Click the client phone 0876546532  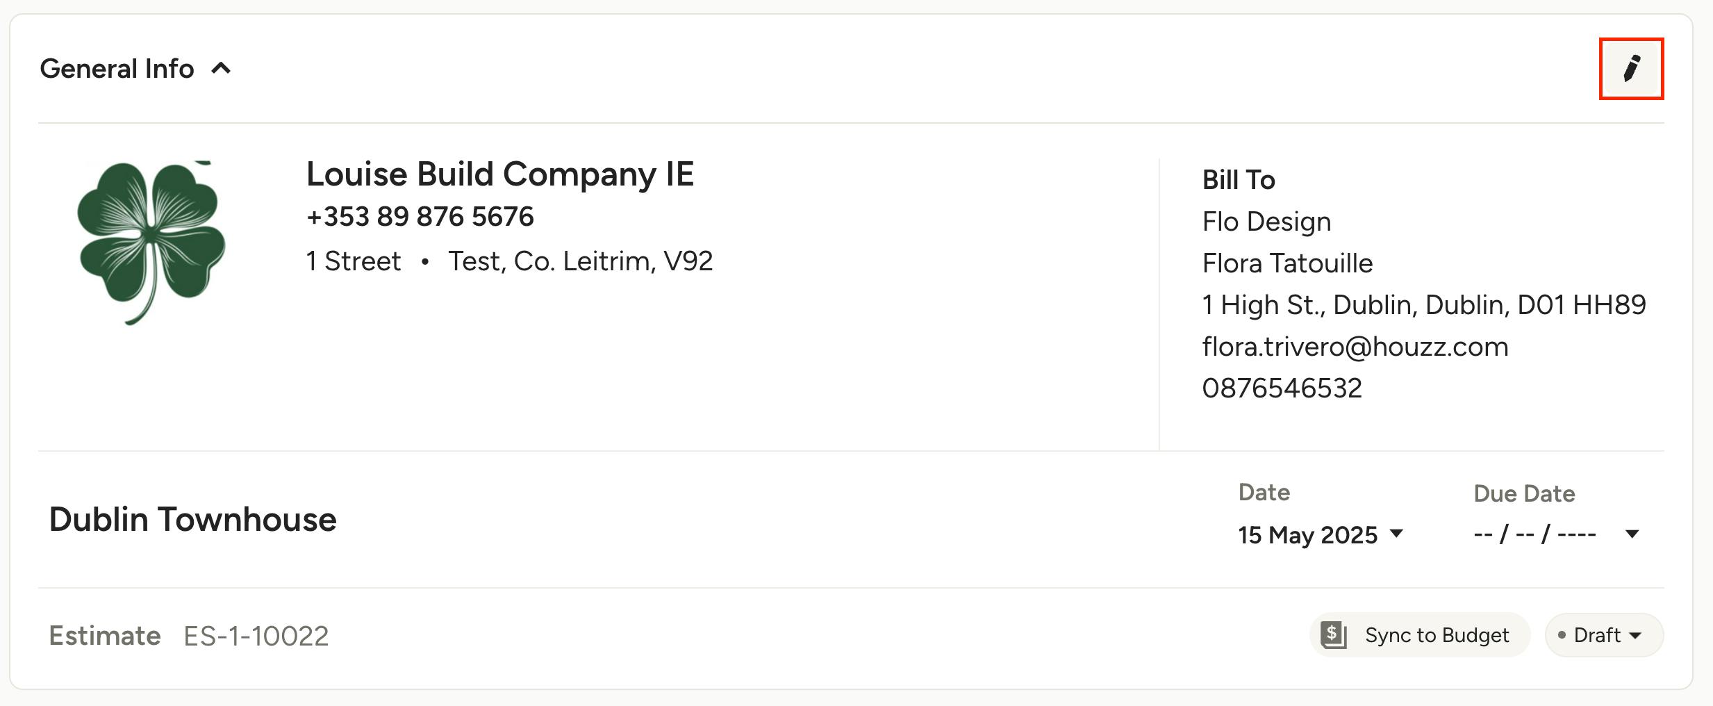point(1282,388)
